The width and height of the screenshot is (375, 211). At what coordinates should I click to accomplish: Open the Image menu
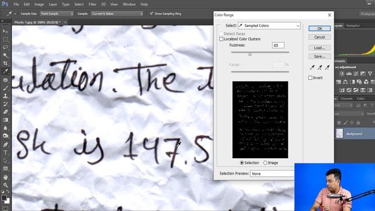(x=39, y=4)
